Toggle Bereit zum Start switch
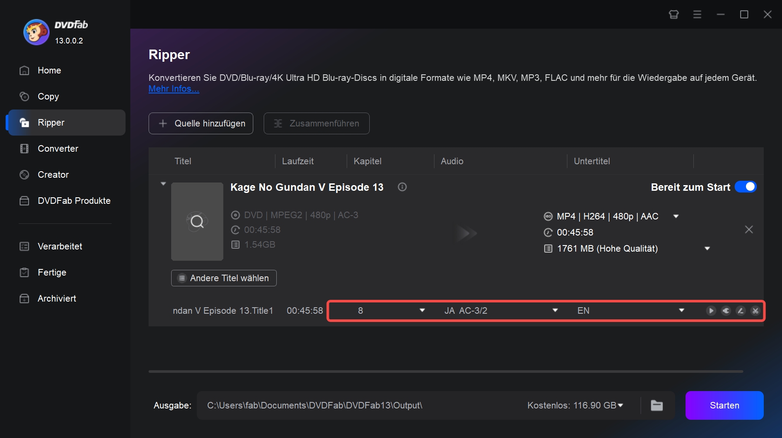782x438 pixels. 746,187
